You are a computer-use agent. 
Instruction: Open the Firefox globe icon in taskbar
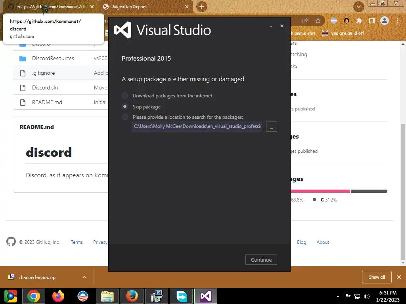[132, 296]
